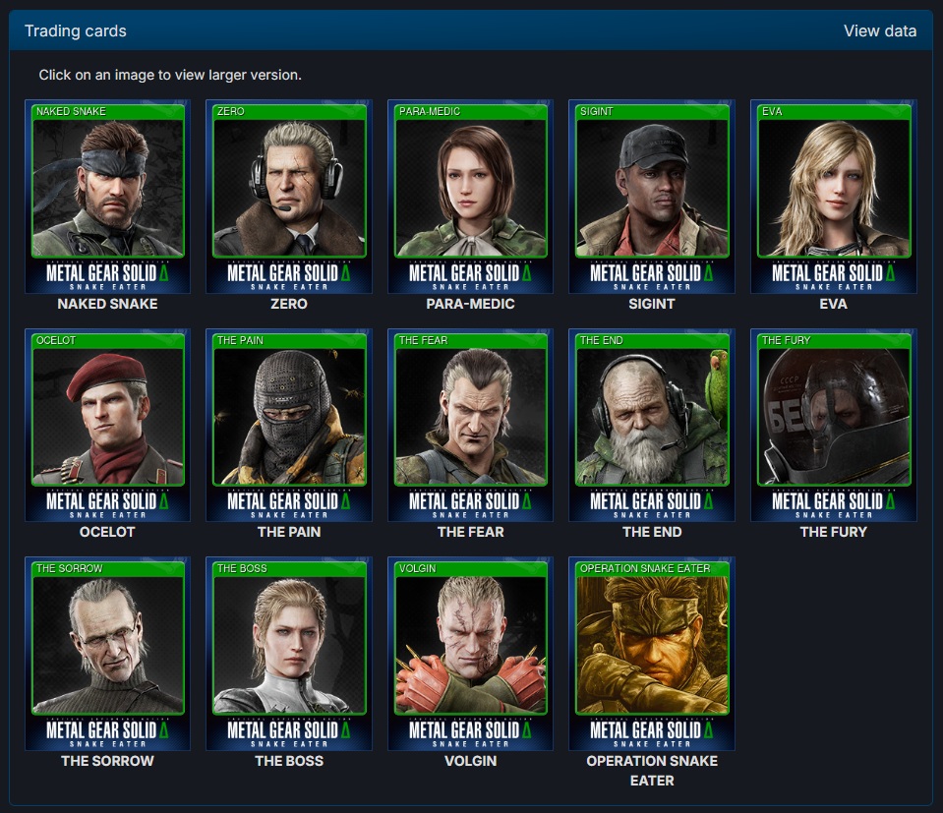Click the Trading cards section header
Image resolution: width=943 pixels, height=813 pixels.
pos(75,30)
